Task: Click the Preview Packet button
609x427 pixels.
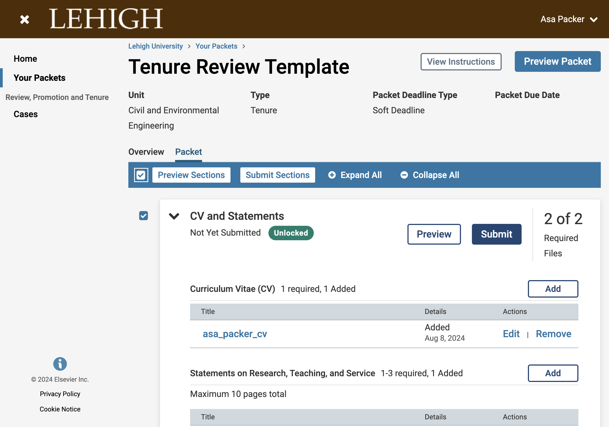Action: tap(558, 61)
